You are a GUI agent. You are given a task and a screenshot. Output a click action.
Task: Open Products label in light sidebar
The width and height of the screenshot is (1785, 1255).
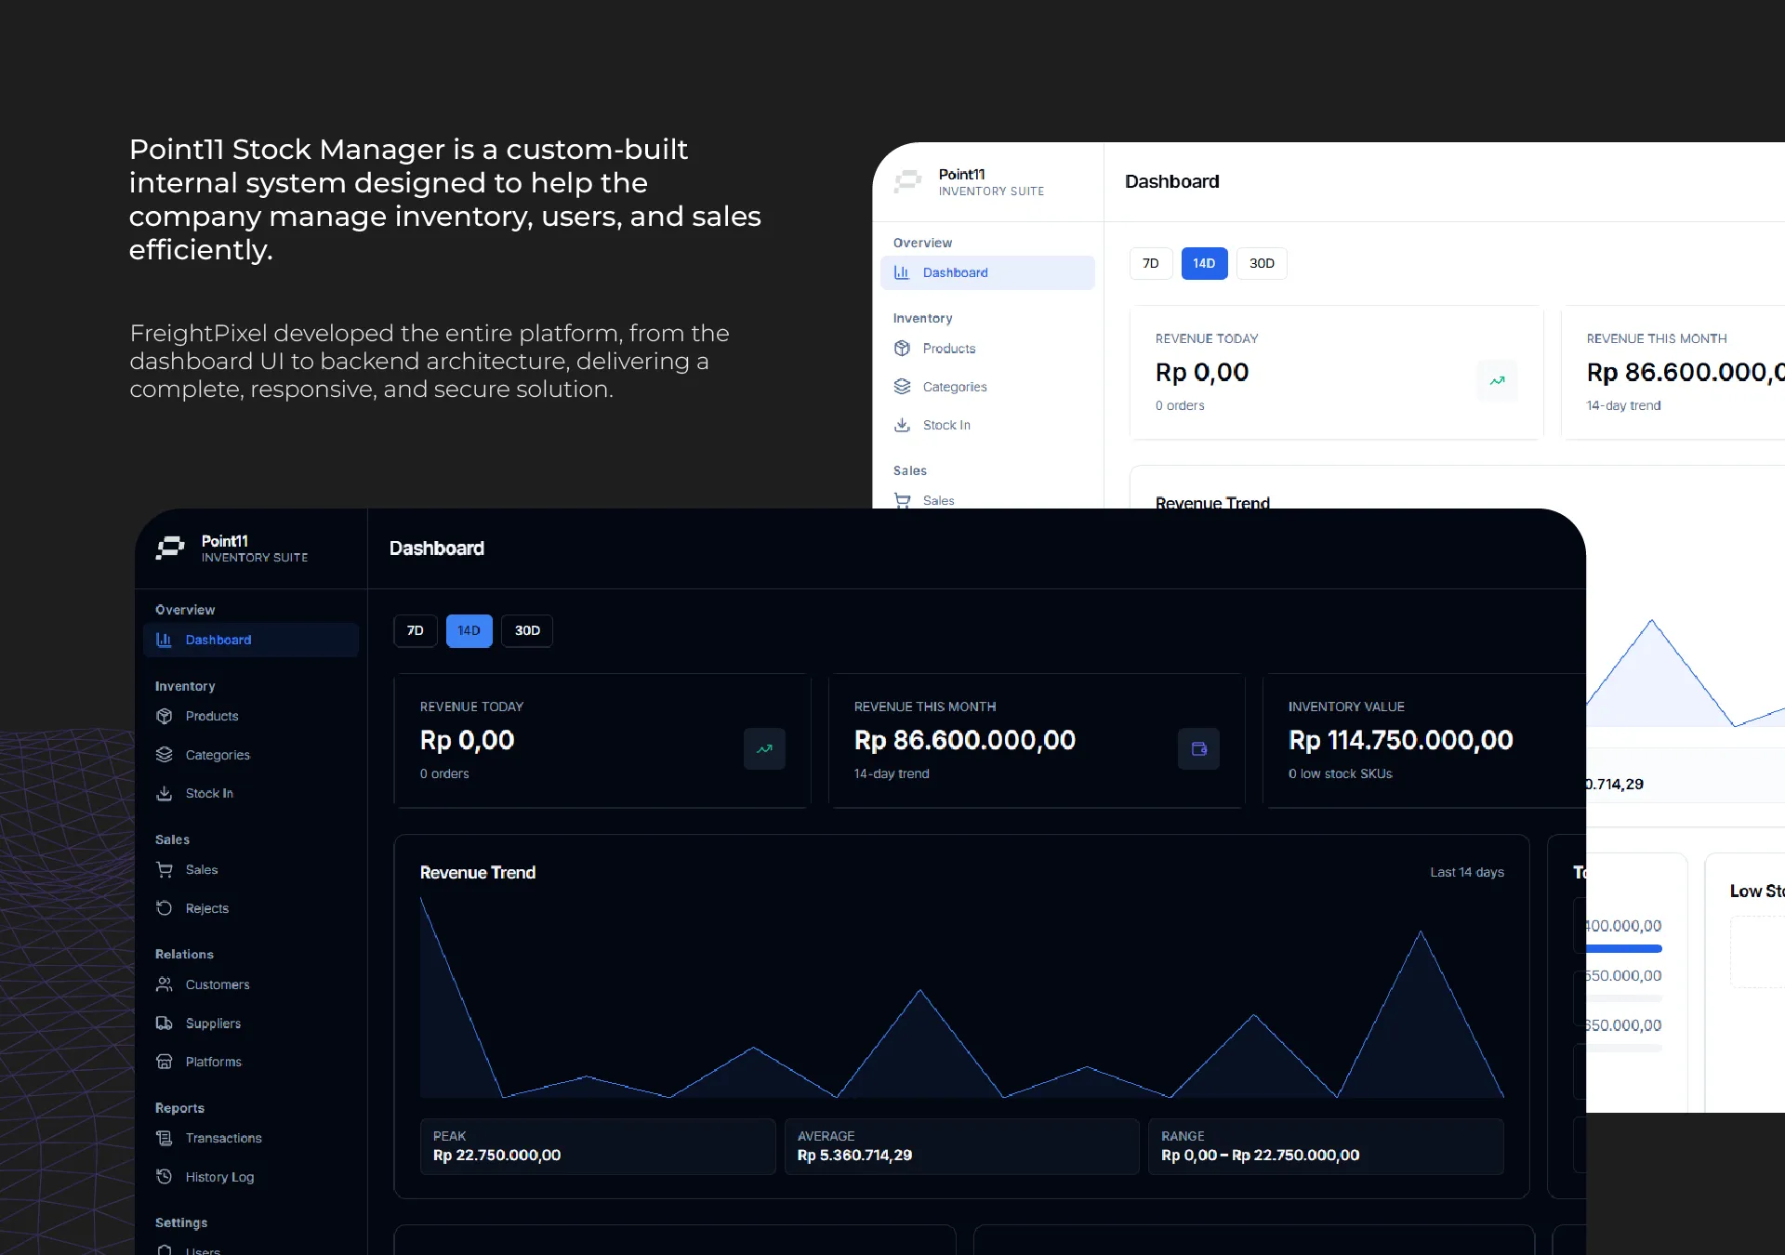pyautogui.click(x=949, y=349)
